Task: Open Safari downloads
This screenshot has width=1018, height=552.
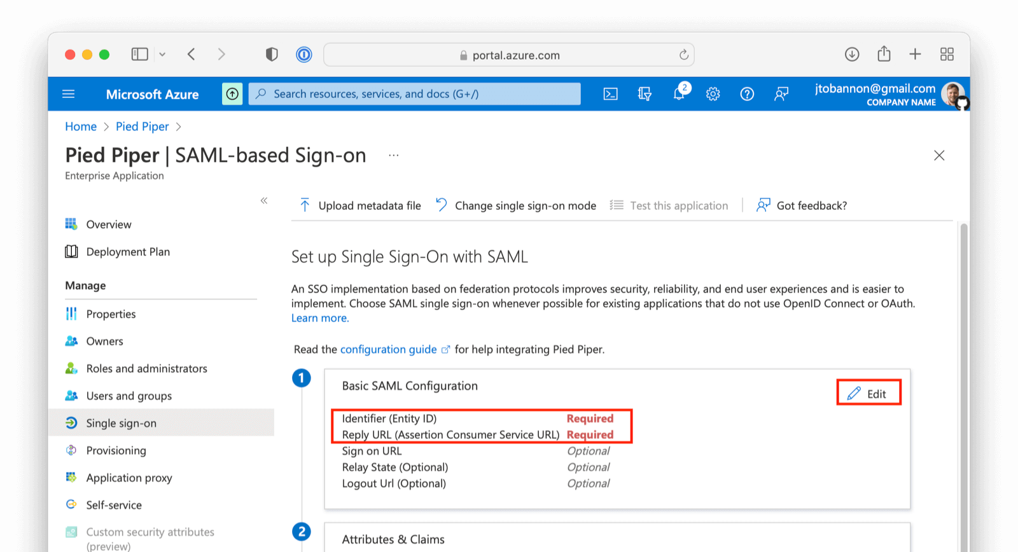Action: pos(852,55)
